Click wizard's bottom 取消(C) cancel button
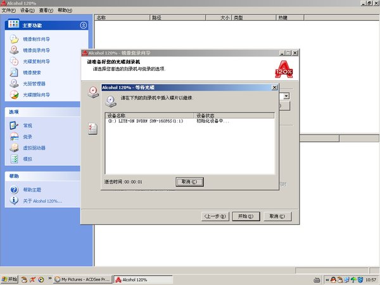 pyautogui.click(x=277, y=216)
